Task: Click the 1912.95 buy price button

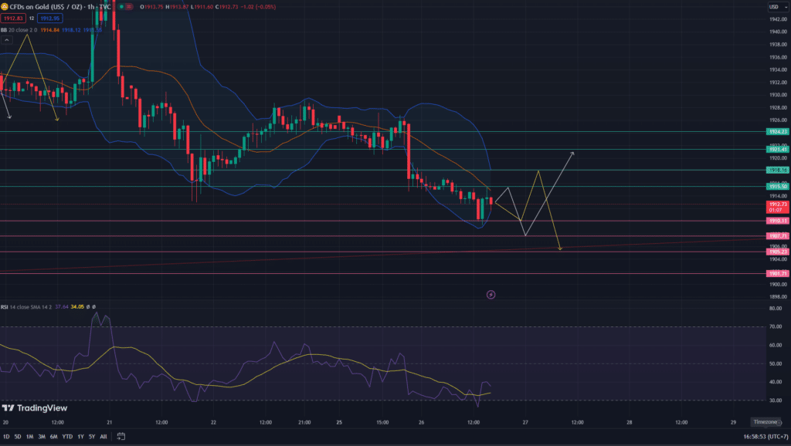Action: [49, 19]
